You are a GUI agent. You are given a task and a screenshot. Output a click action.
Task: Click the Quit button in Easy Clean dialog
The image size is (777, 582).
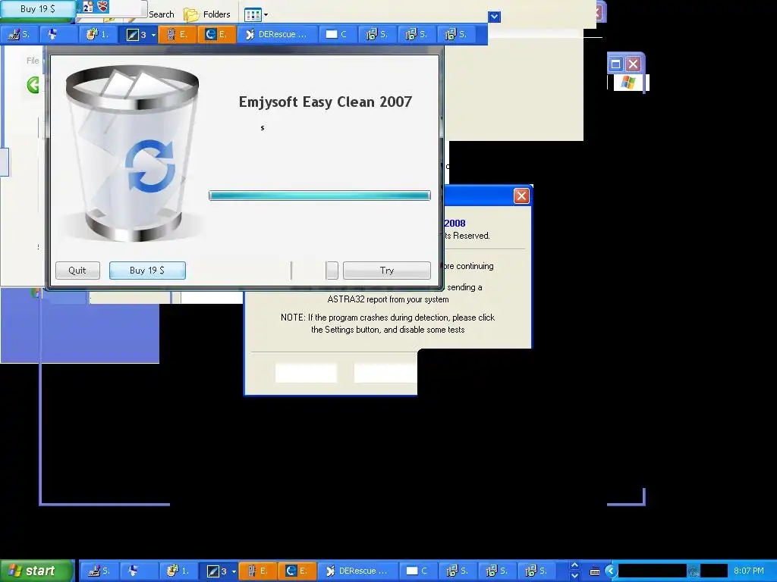point(77,271)
